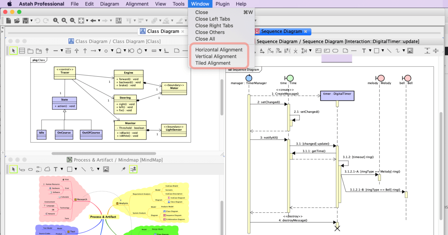Switch to the Sequence Diagram tab
The image size is (448, 235).
(281, 31)
